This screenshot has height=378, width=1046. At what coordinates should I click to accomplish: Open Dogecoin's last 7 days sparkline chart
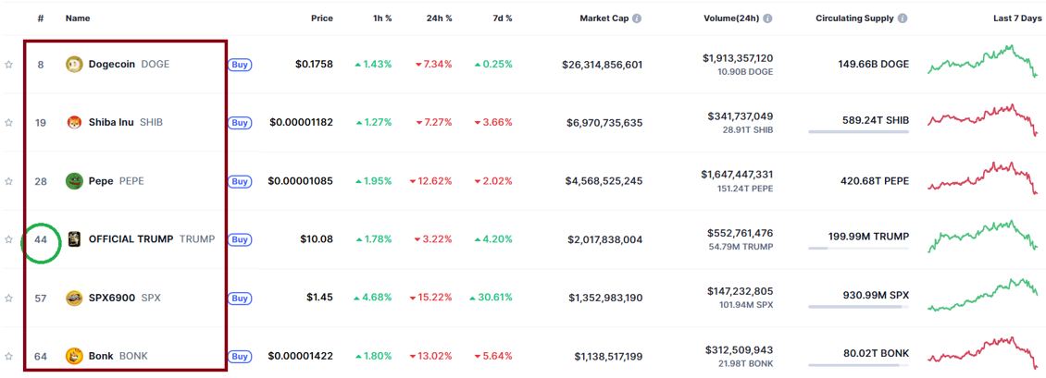click(x=982, y=65)
